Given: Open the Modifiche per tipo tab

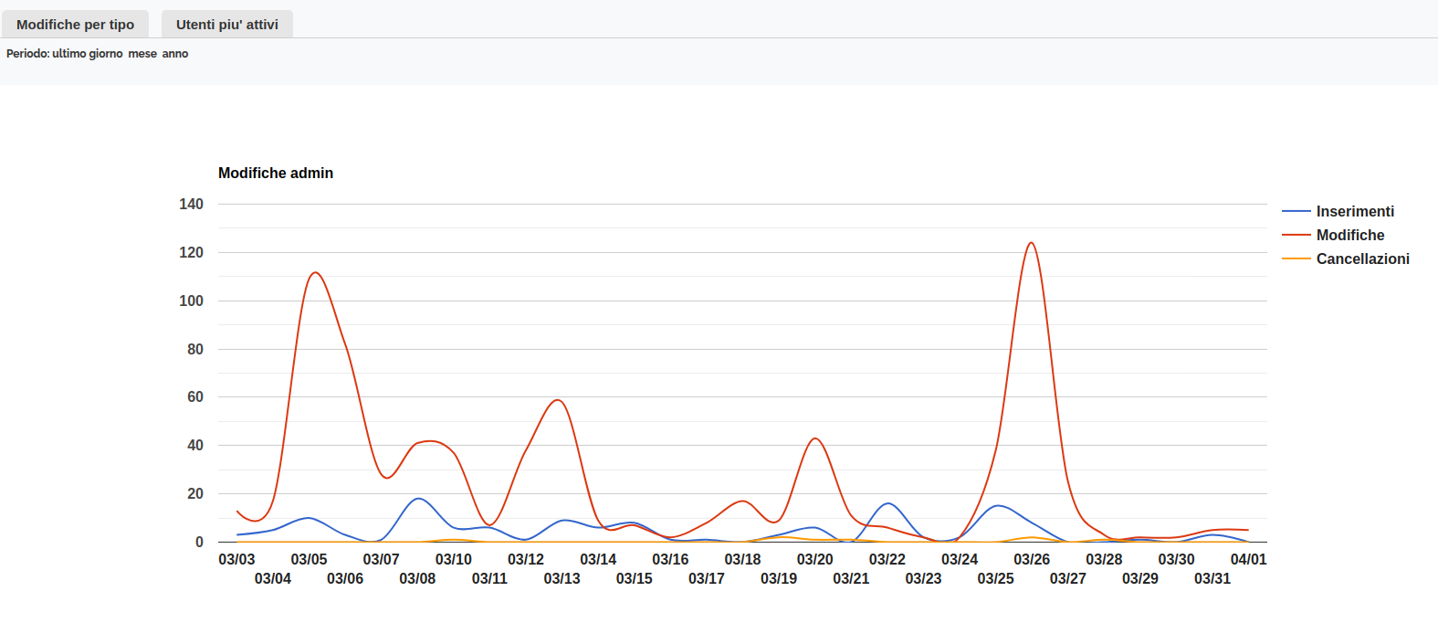Looking at the screenshot, I should point(75,25).
